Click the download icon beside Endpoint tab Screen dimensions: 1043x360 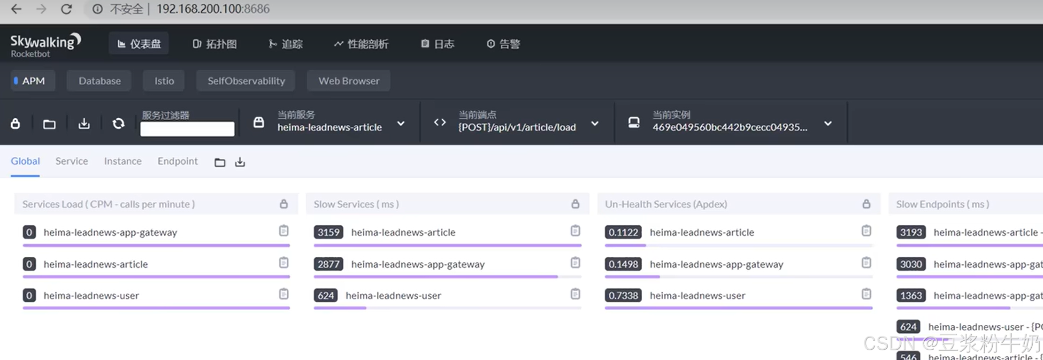click(240, 162)
